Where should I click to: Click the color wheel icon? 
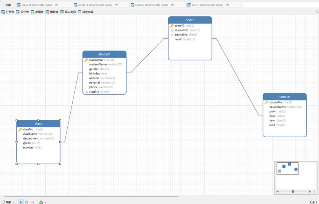point(41,202)
